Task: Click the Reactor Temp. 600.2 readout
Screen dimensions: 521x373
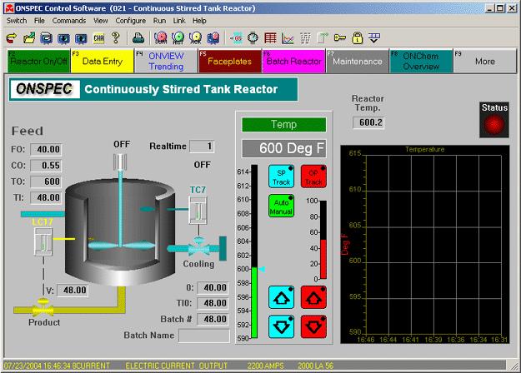Action: pos(368,122)
